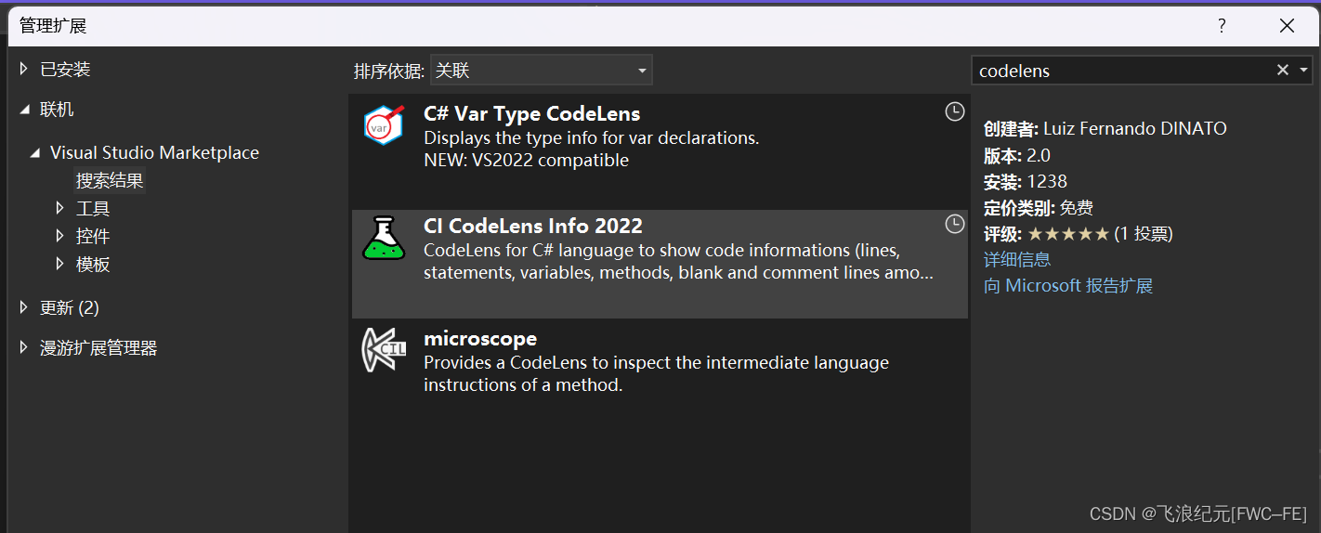
Task: Open the search box dropdown arrow
Action: pyautogui.click(x=1303, y=71)
